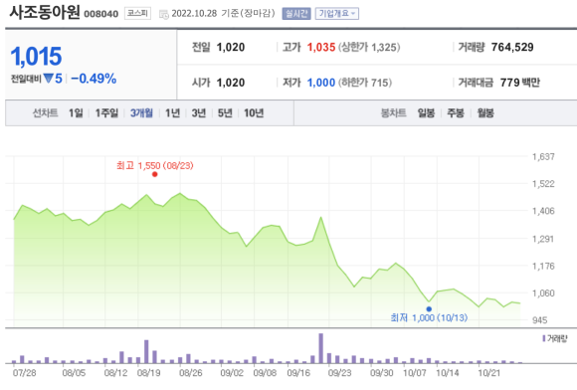This screenshot has height=390, width=577.
Task: Click the 거래대금 value 779 백만
Action: click(520, 83)
